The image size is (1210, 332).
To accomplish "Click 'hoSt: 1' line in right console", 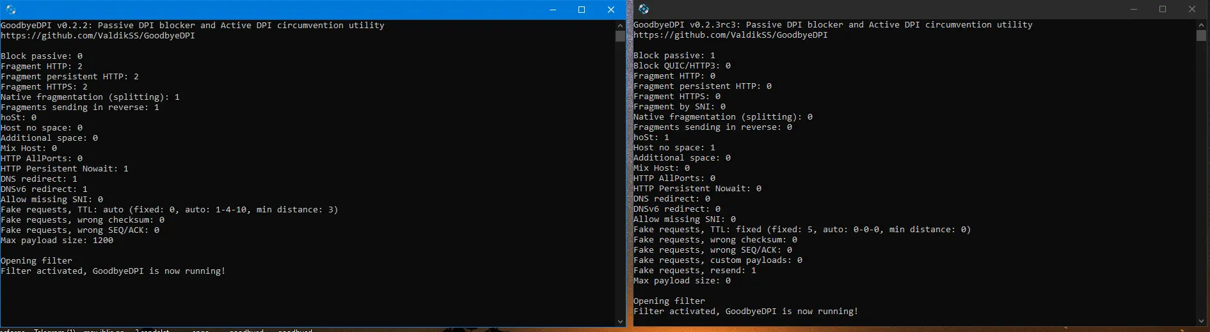I will (651, 138).
